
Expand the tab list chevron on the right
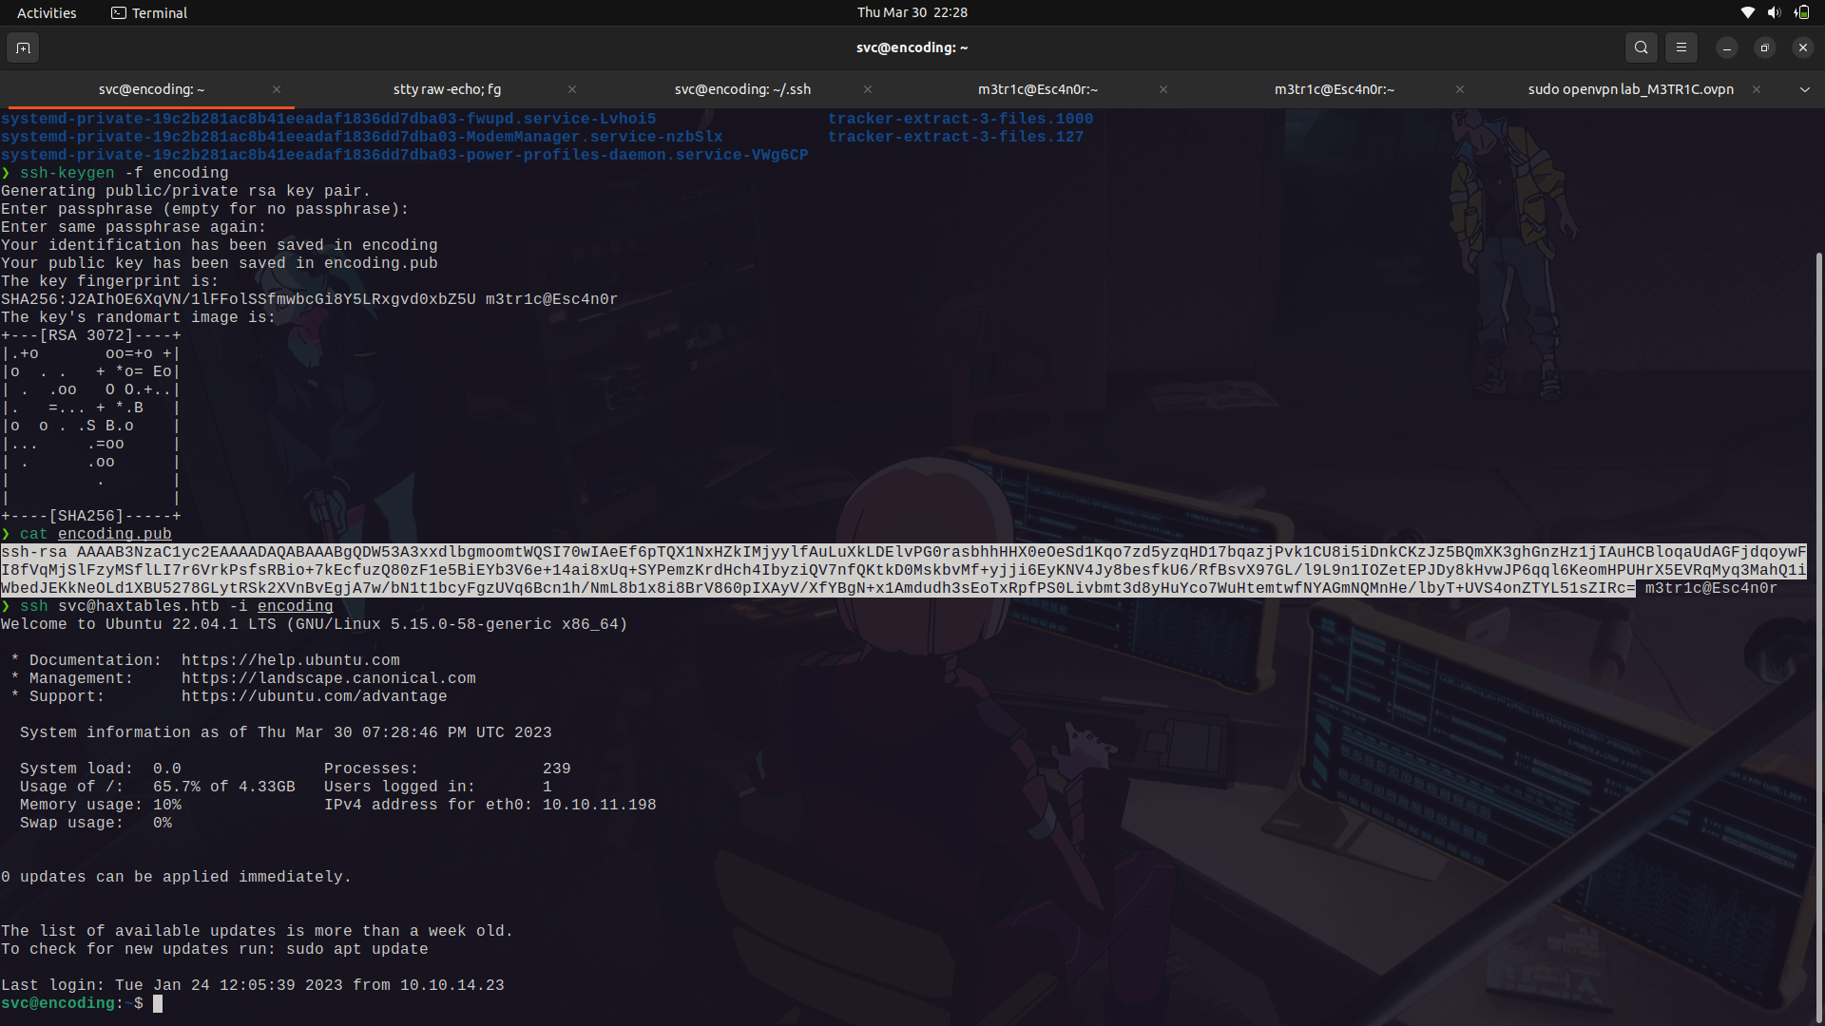coord(1803,89)
